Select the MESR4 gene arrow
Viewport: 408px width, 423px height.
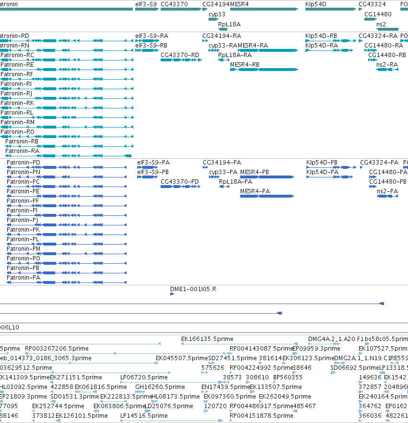264,9
